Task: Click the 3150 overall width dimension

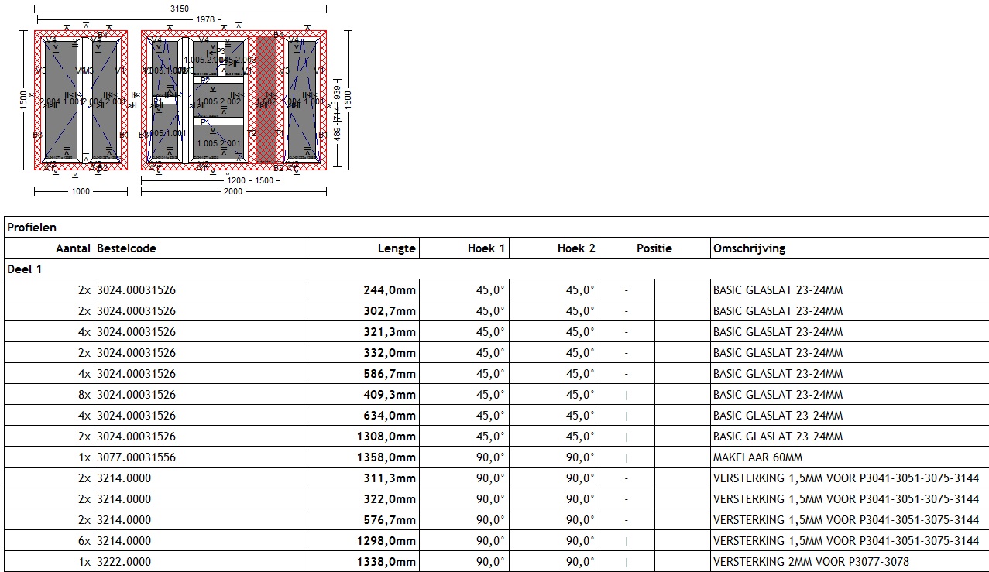Action: tap(180, 8)
